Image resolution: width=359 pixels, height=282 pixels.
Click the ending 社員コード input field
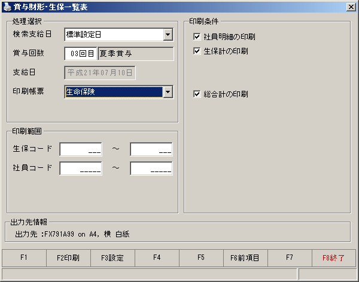point(151,168)
